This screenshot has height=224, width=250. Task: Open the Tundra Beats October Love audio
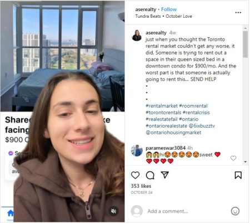click(163, 16)
